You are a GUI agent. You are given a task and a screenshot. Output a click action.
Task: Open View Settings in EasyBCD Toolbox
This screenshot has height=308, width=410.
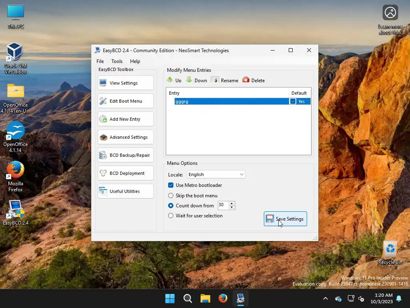click(x=125, y=83)
